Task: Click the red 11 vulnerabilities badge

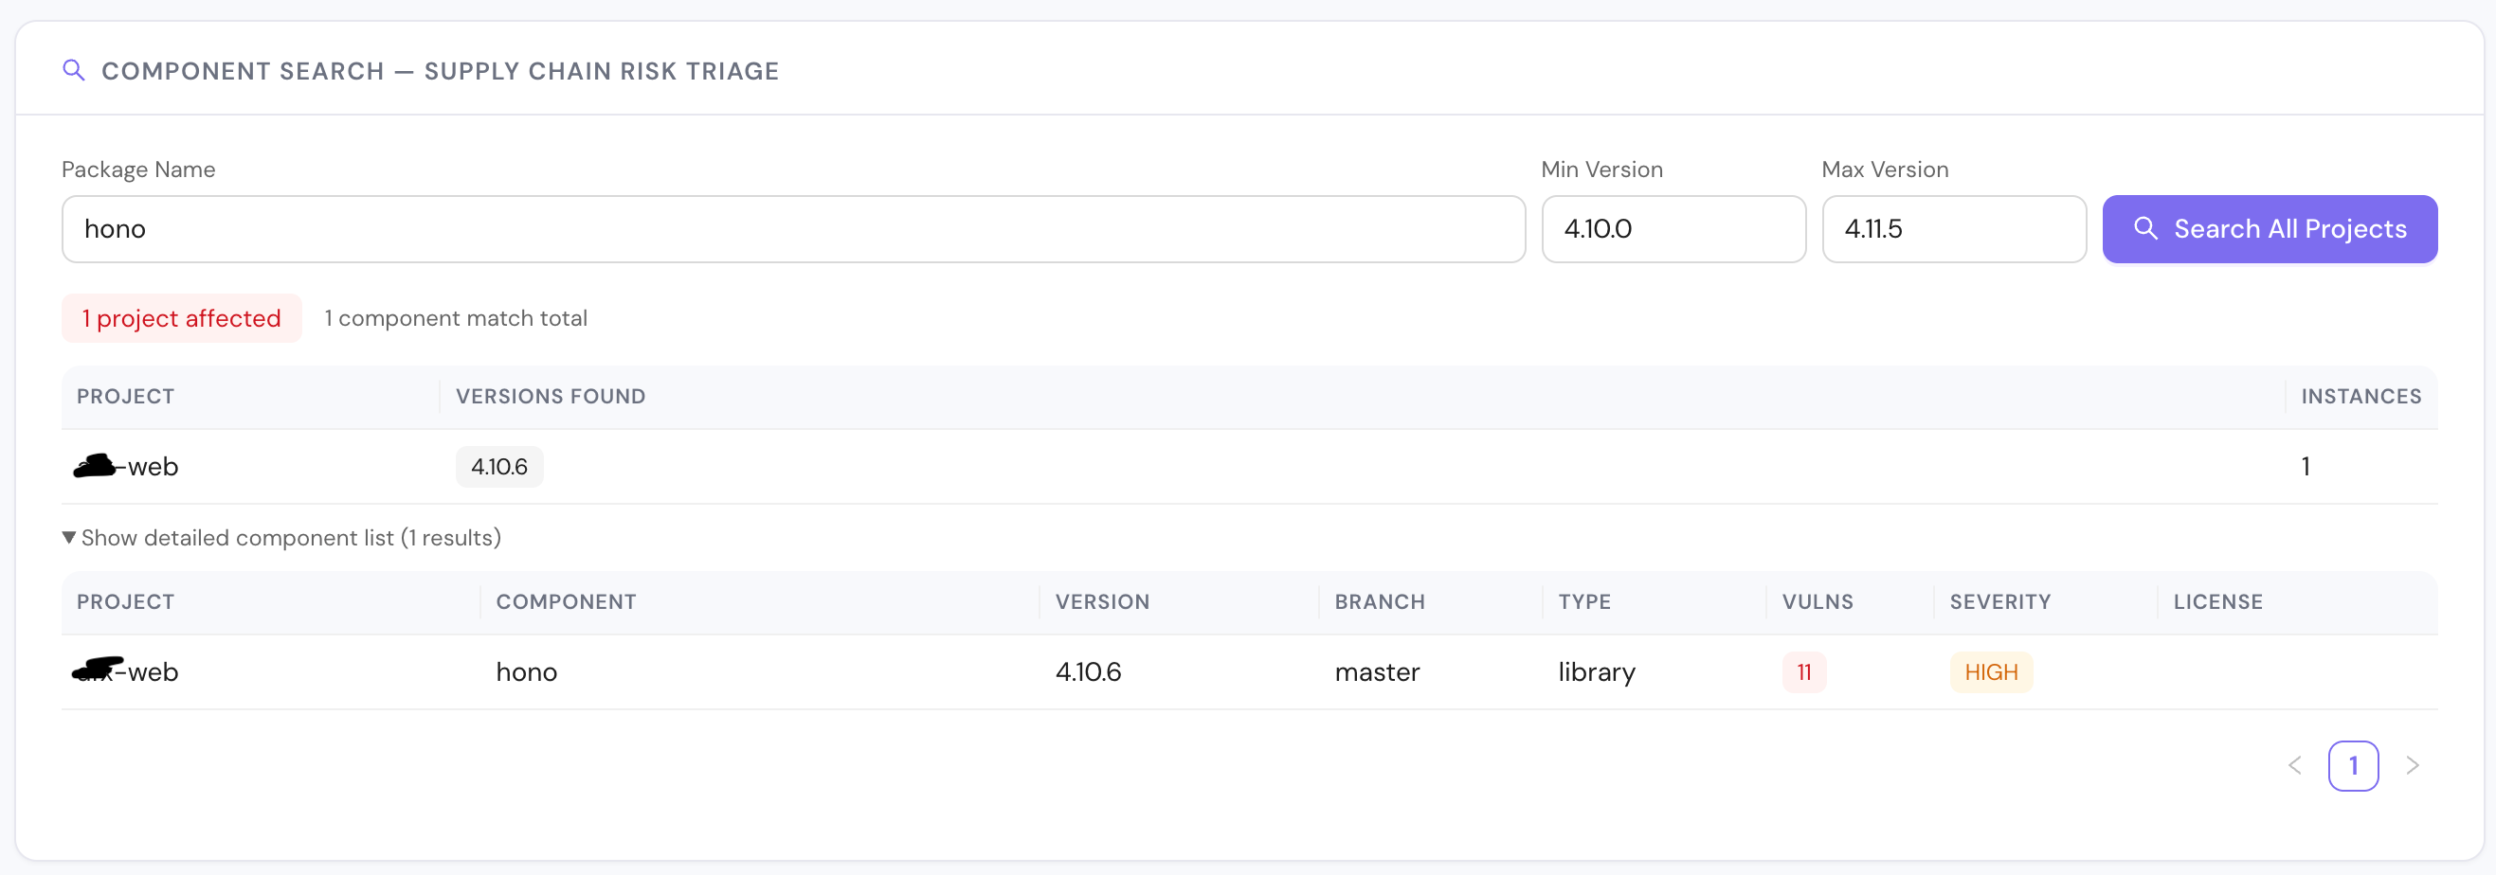Action: pos(1803,671)
